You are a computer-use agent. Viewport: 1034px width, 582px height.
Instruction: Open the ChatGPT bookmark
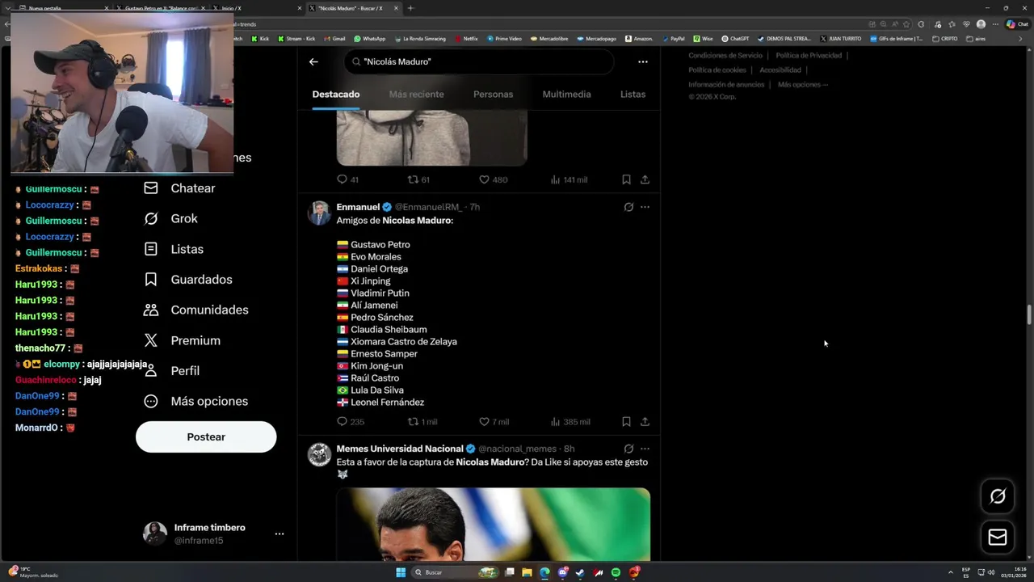tap(735, 39)
